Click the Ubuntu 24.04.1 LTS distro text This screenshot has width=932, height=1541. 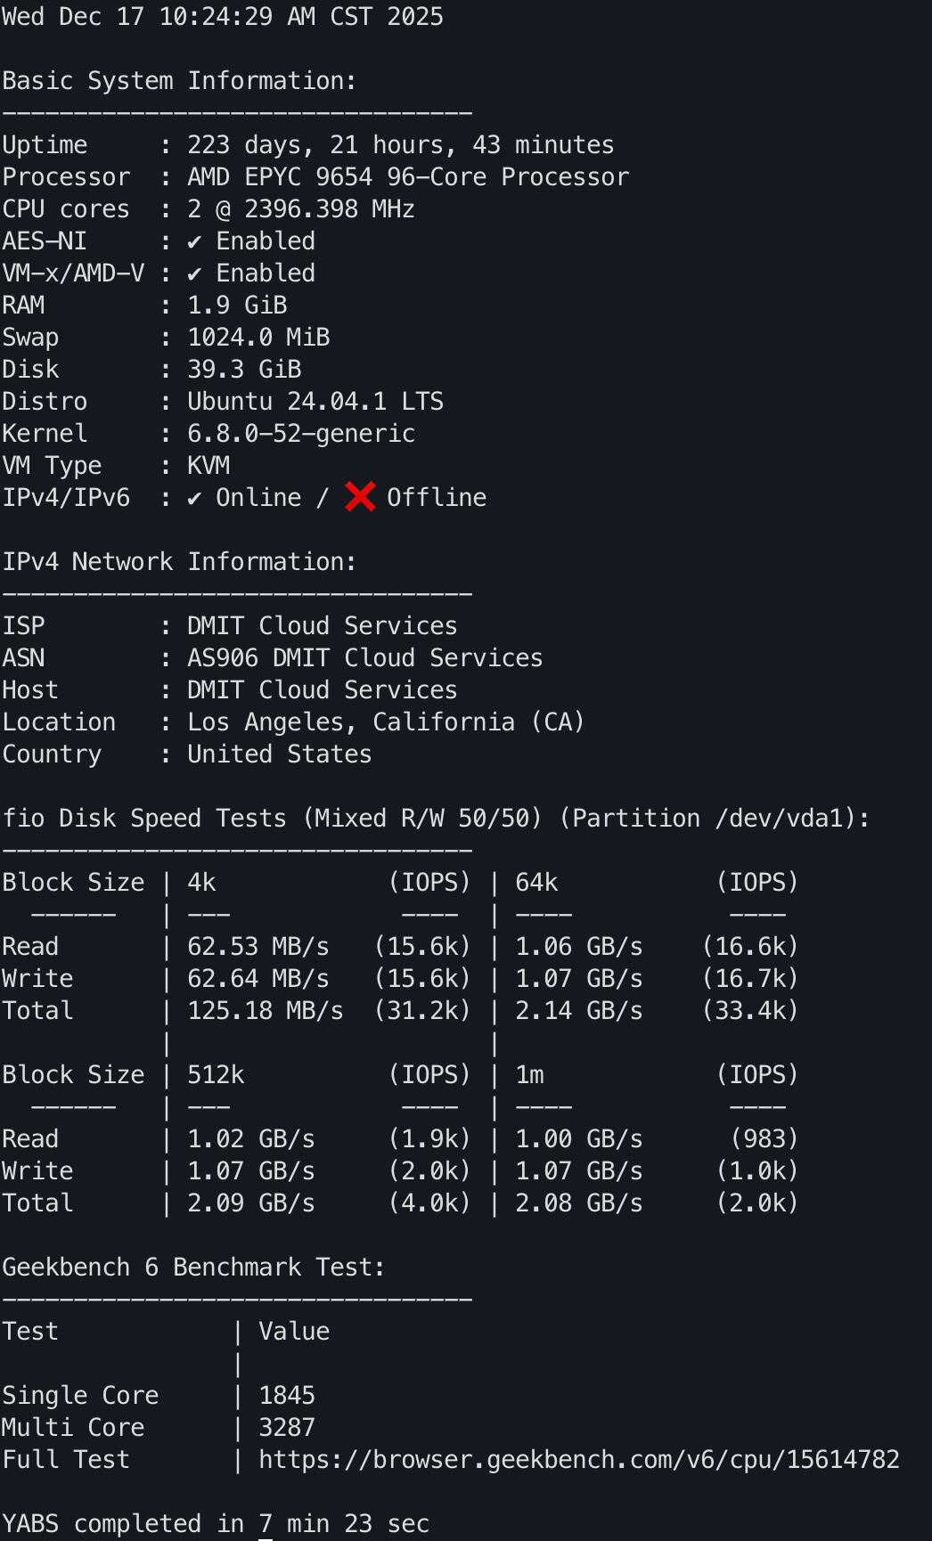click(315, 401)
